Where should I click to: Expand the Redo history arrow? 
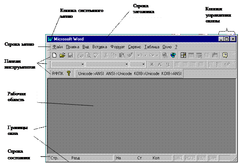[157, 55]
